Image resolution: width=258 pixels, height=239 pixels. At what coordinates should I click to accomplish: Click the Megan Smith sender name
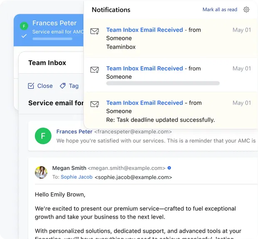point(69,168)
